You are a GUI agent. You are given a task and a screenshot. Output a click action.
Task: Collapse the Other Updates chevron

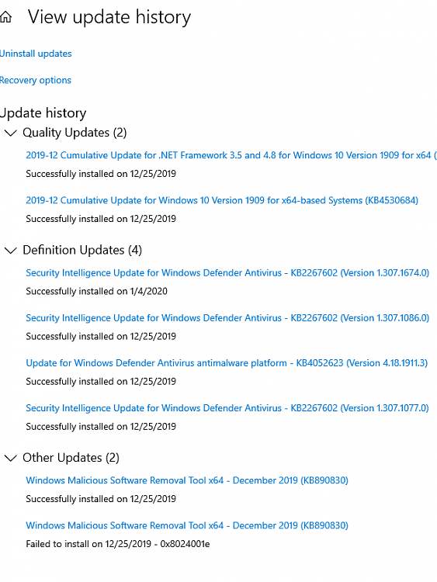pyautogui.click(x=10, y=458)
